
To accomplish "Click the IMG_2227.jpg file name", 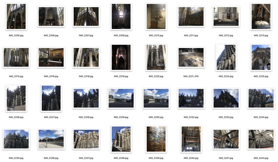I will pyautogui.click(x=51, y=117).
